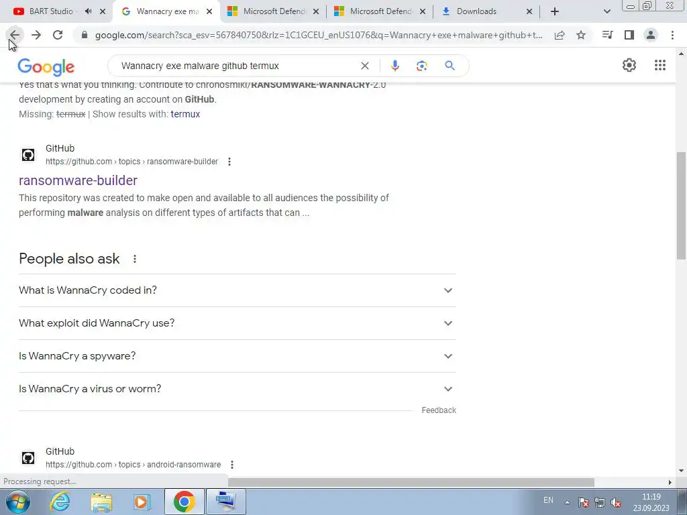Click the blue magnifier search button
The width and height of the screenshot is (687, 515).
(450, 66)
